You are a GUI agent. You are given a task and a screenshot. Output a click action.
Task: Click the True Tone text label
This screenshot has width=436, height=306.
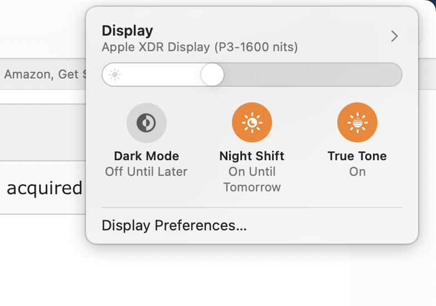point(357,156)
